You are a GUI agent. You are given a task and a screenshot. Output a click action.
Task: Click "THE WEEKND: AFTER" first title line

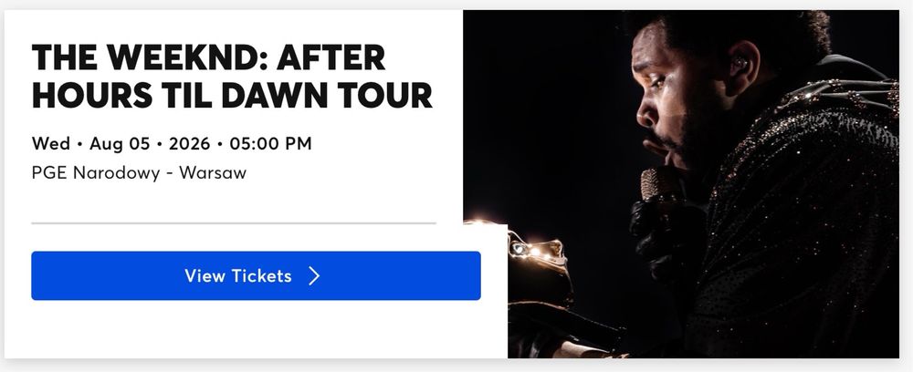pos(209,58)
